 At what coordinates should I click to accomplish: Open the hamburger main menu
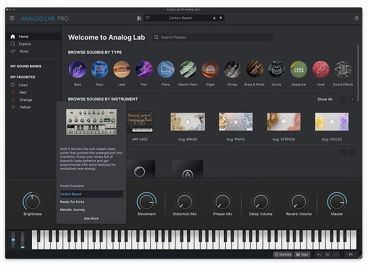12,18
